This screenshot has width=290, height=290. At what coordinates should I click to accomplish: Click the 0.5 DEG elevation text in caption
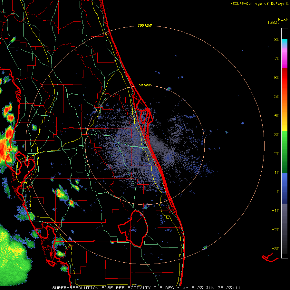[x=165, y=288]
